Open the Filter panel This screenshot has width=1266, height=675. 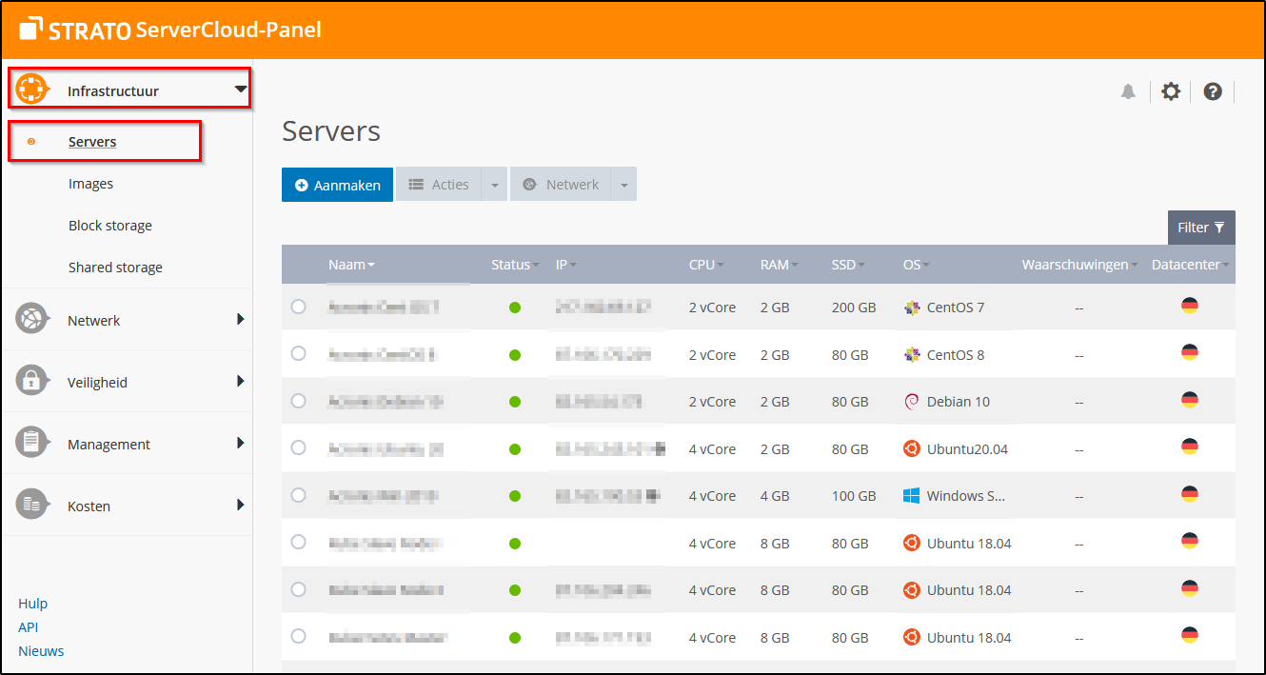click(x=1201, y=228)
